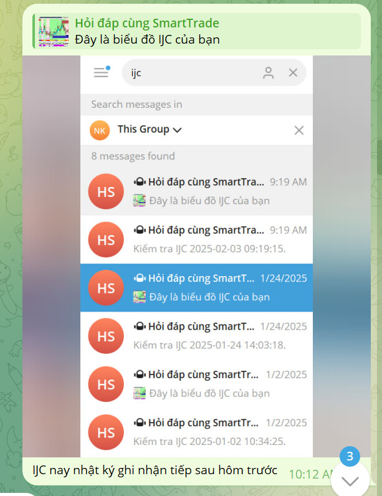Expand the 'This Group' dropdown
Screen dimensions: 382x496
[150, 130]
